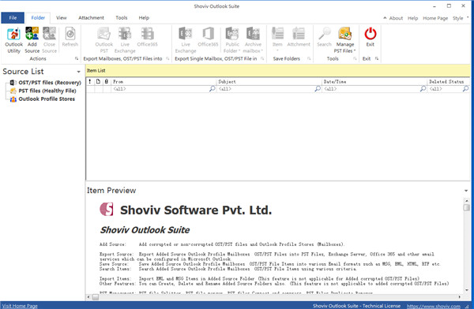Click the Deleted Status filter magnifier

point(465,89)
